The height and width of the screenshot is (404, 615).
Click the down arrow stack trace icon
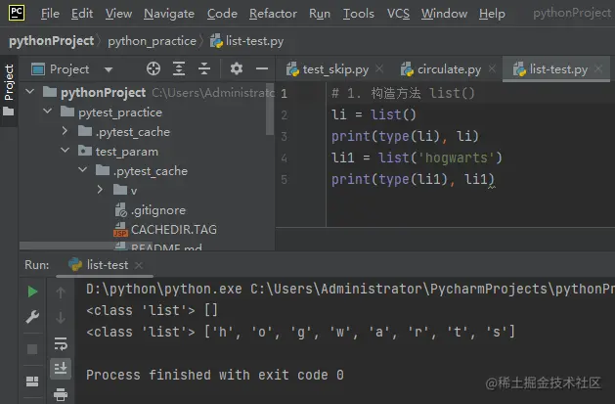[61, 318]
